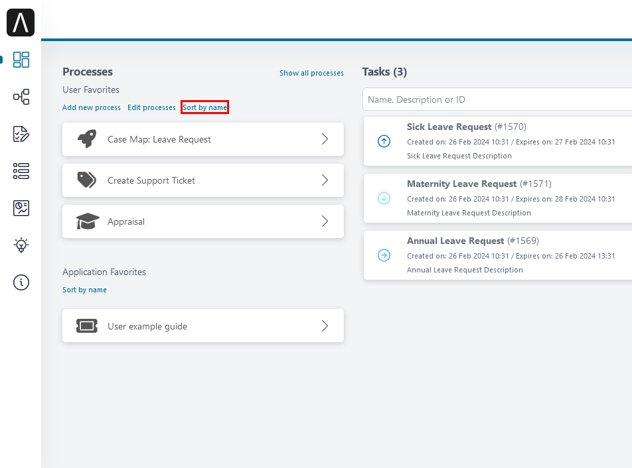Click the tags icon of Create Support Ticket
Viewport: 632px width, 468px height.
click(x=87, y=180)
